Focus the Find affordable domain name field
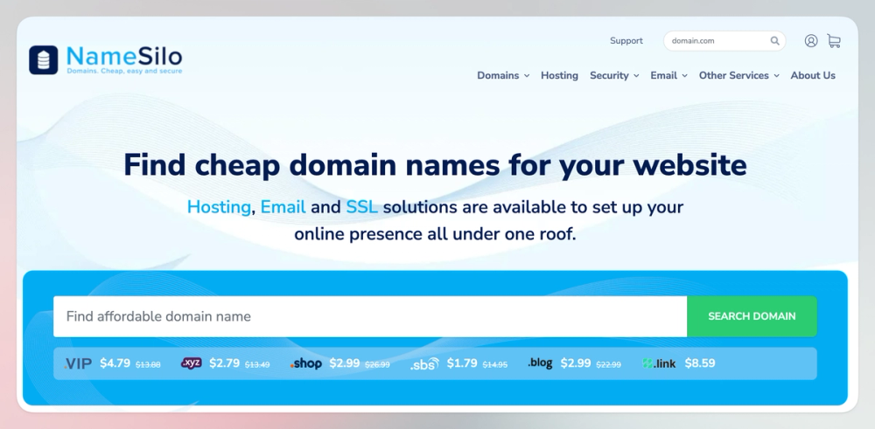Viewport: 875px width, 429px height. 370,316
